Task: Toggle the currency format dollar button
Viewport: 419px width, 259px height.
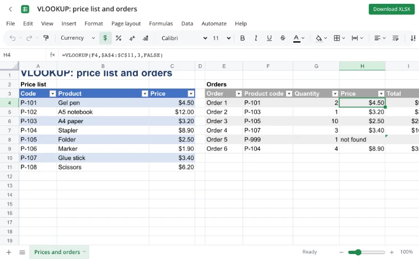Action: click(x=105, y=38)
